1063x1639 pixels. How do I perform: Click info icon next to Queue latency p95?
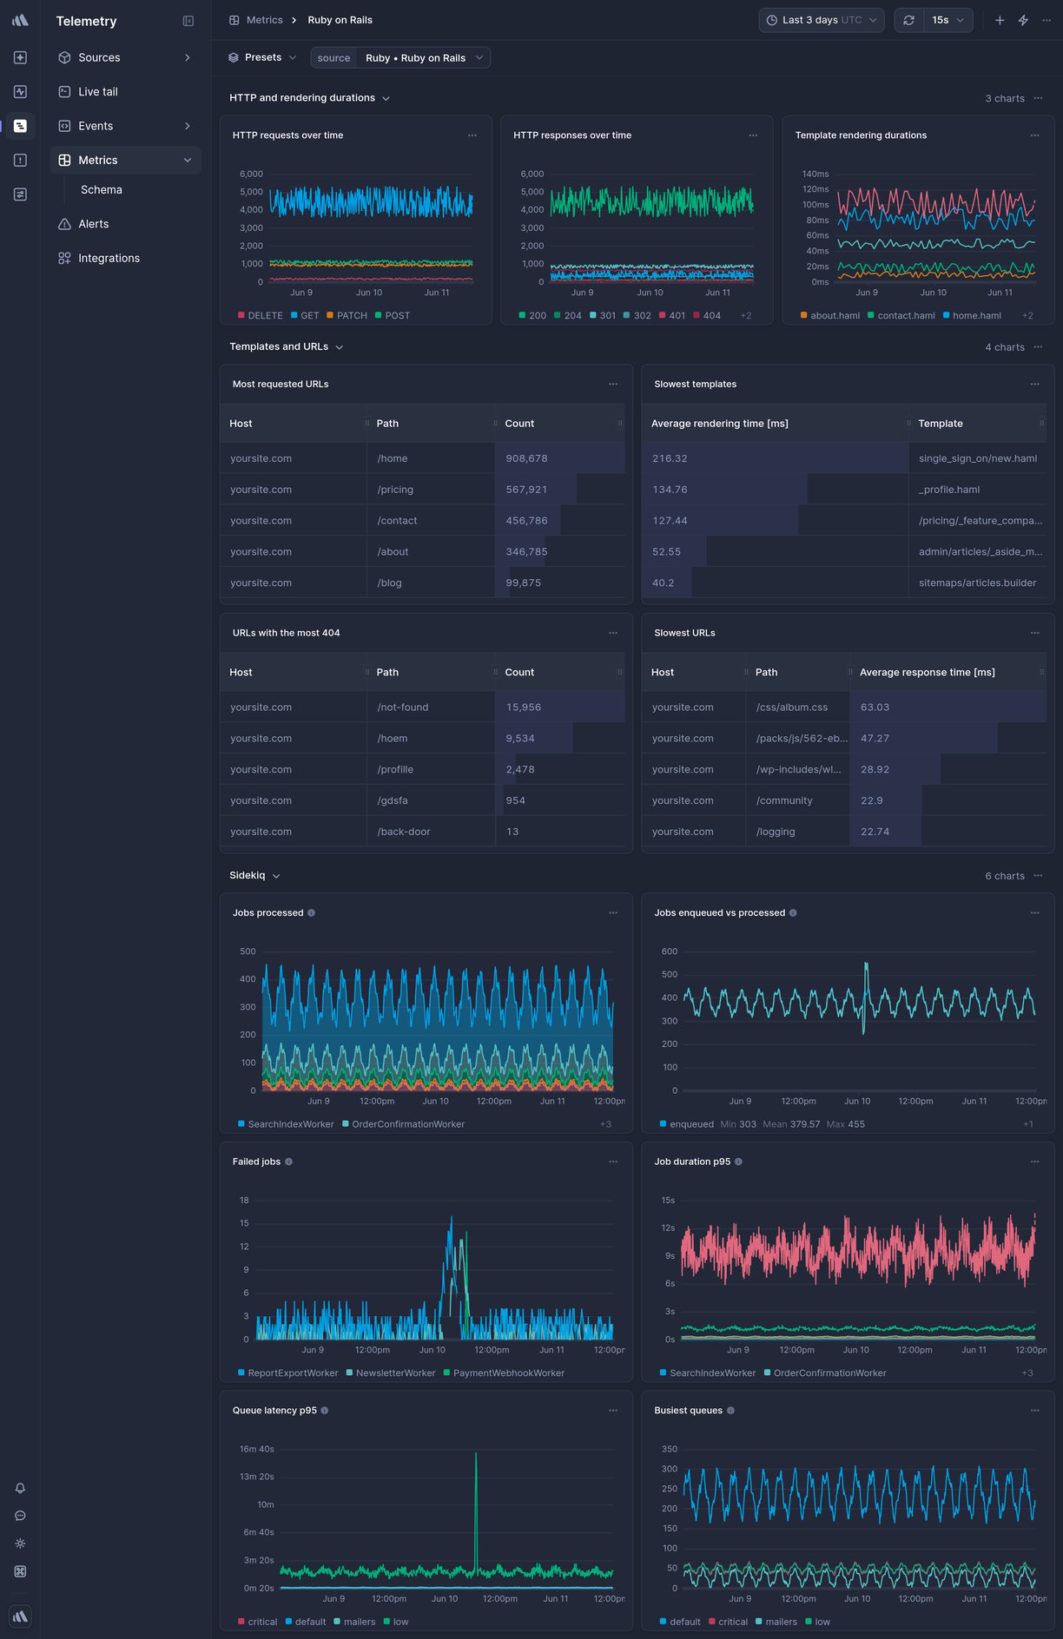coord(325,1411)
